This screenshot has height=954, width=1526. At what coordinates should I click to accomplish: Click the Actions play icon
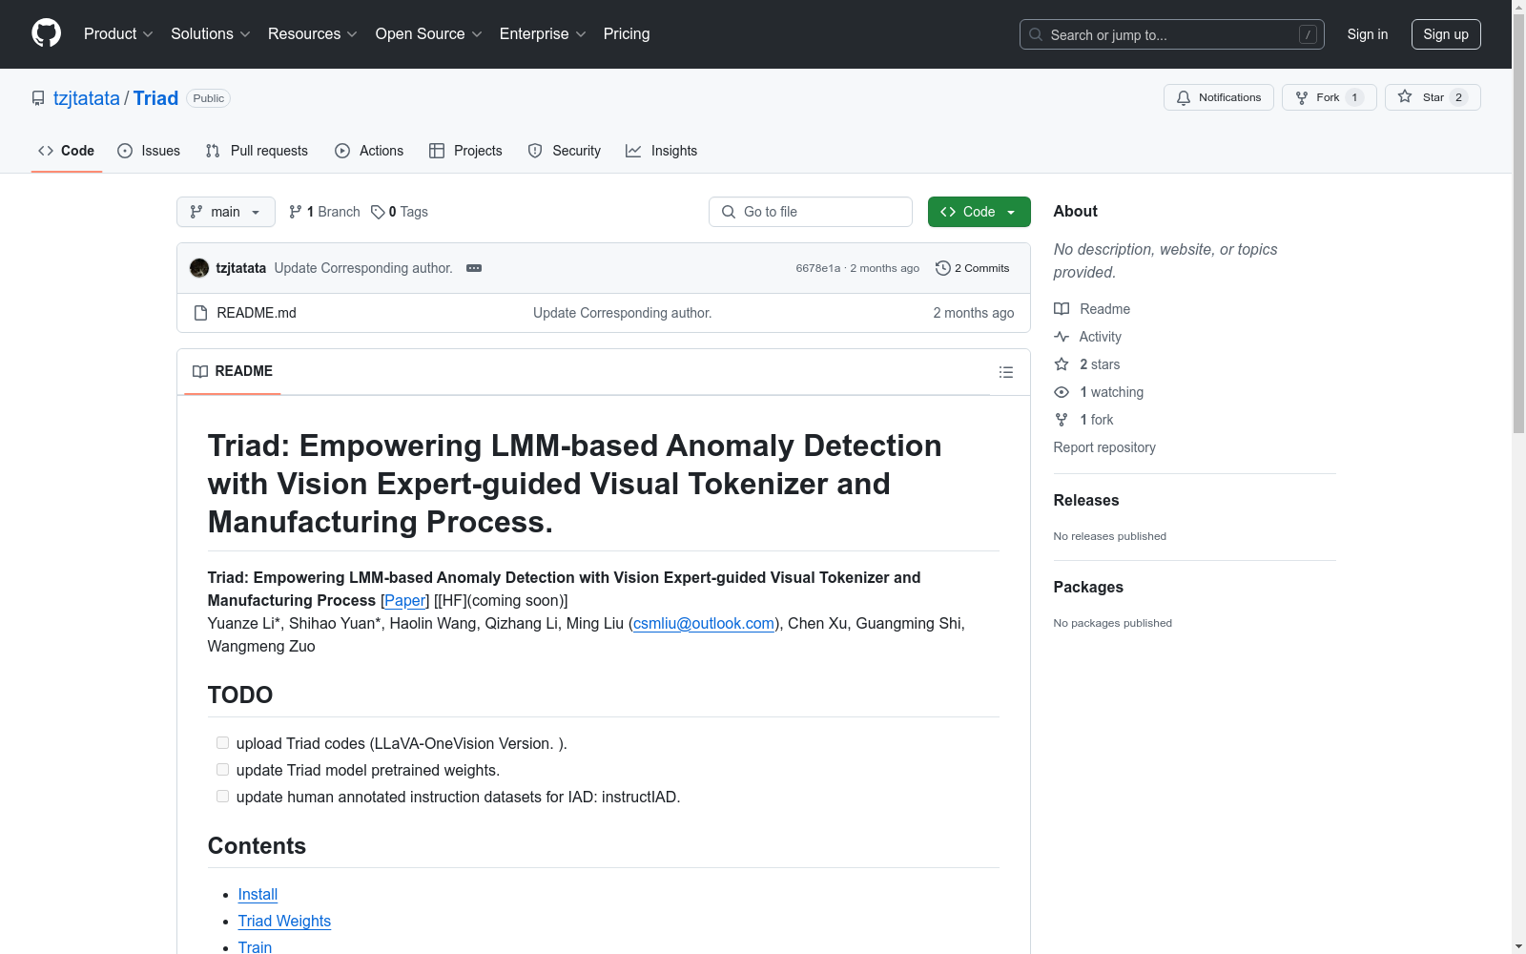point(342,151)
